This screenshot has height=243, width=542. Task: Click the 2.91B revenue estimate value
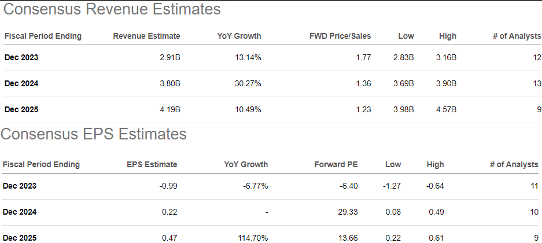(x=170, y=57)
